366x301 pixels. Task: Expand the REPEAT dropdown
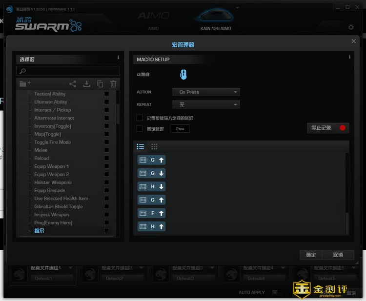click(206, 104)
